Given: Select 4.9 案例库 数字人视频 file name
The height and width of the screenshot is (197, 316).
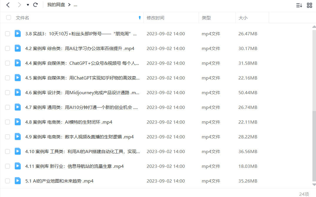Looking at the screenshot, I should point(79,137).
